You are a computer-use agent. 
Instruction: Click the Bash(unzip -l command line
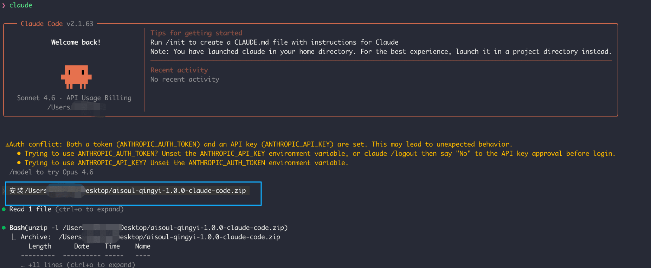(148, 228)
